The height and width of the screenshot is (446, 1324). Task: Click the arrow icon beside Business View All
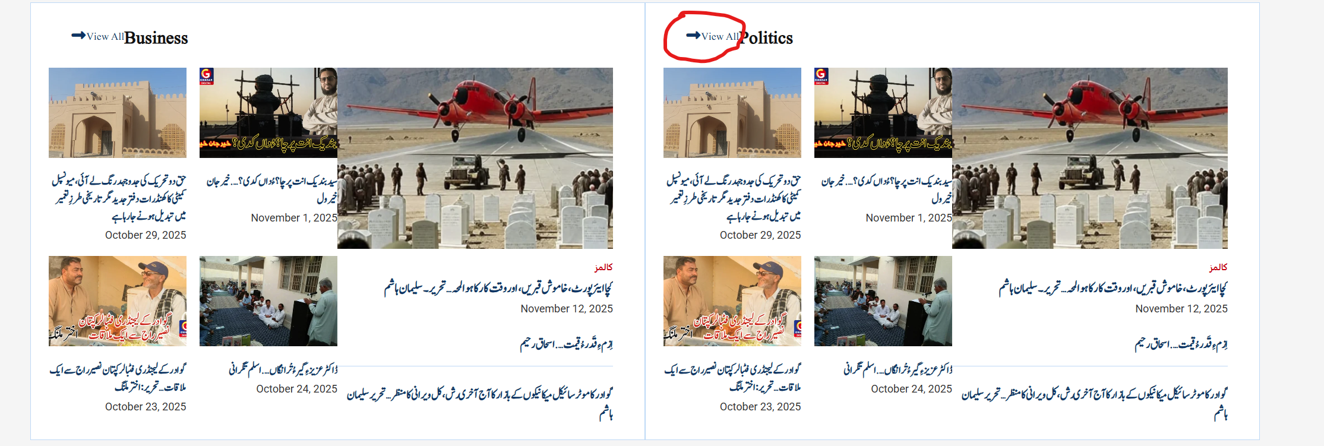point(78,36)
